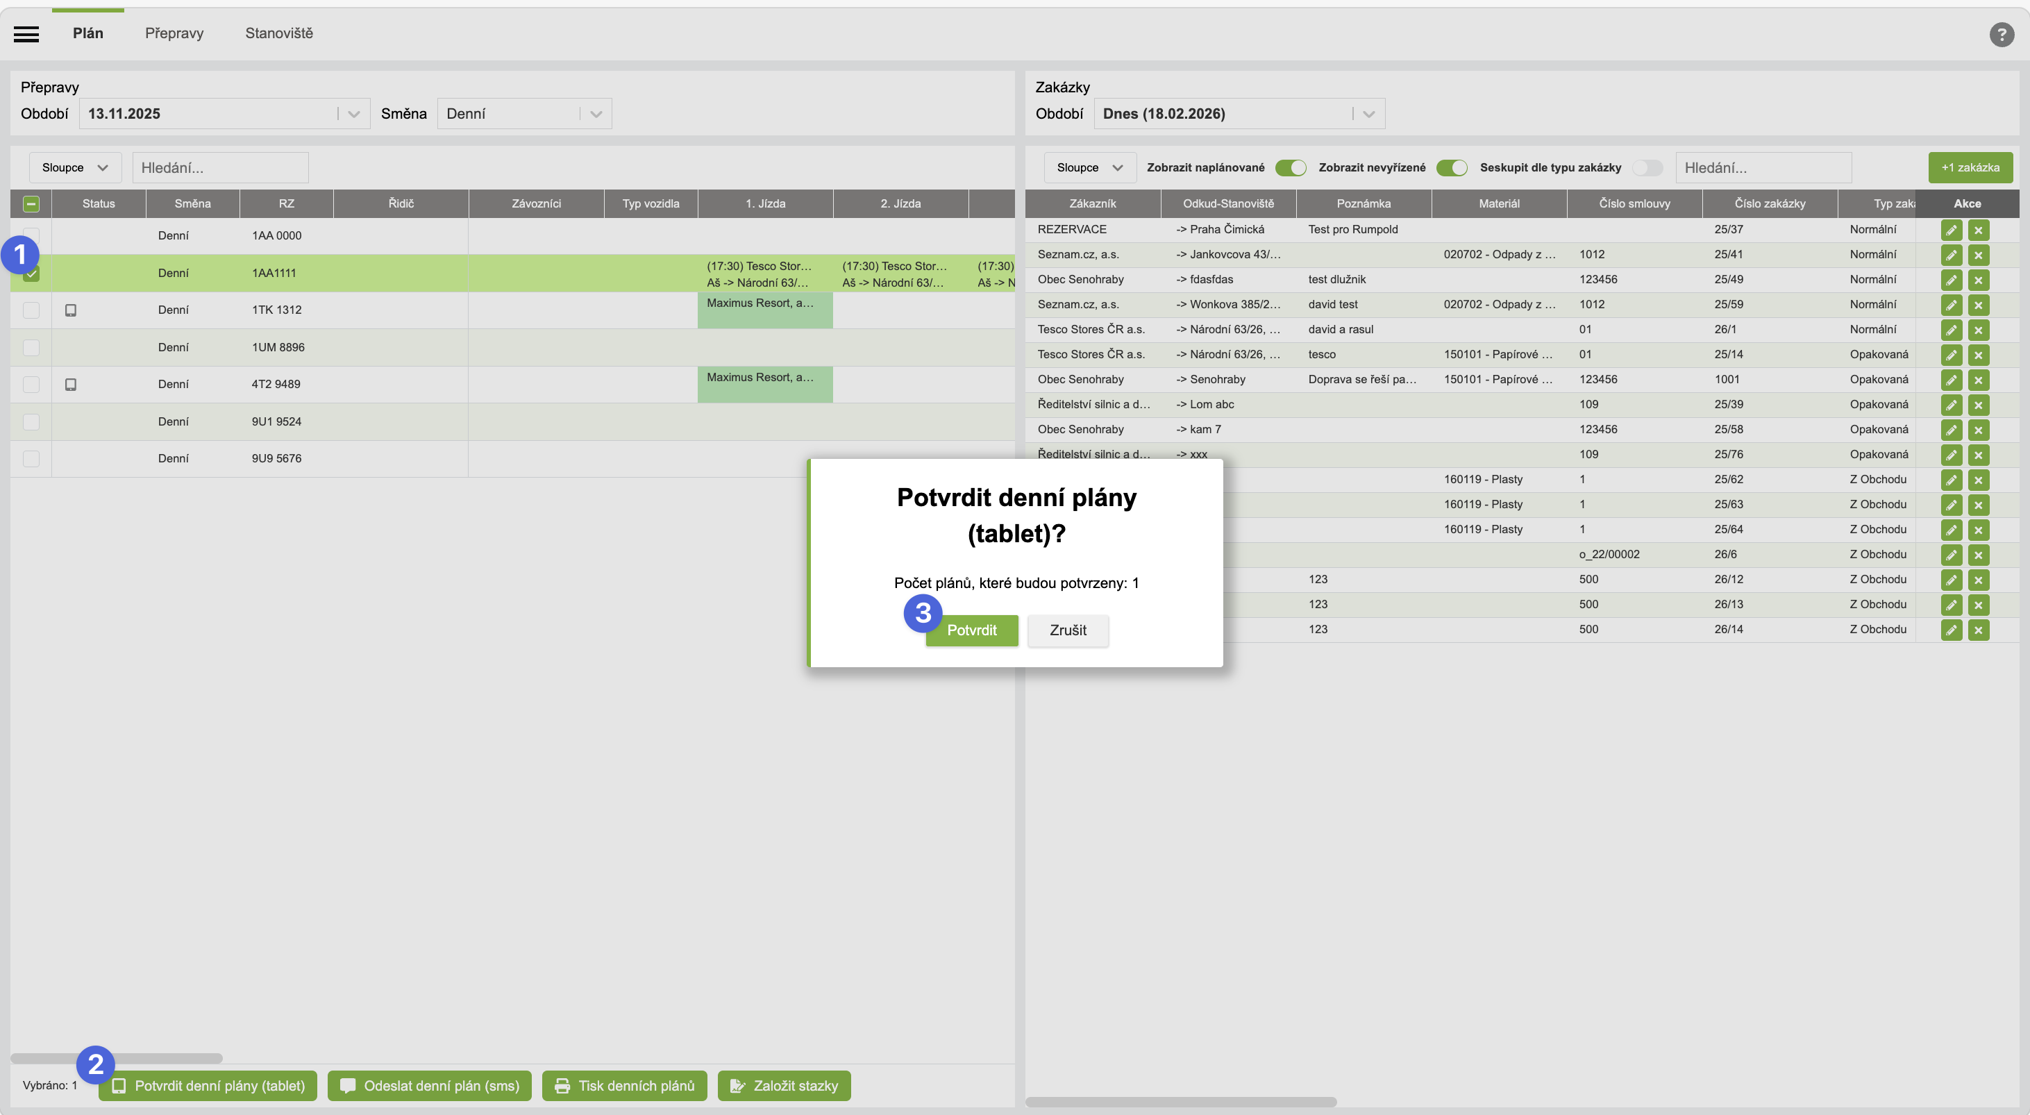Image resolution: width=2030 pixels, height=1115 pixels.
Task: Open the hamburger main menu
Action: [26, 33]
